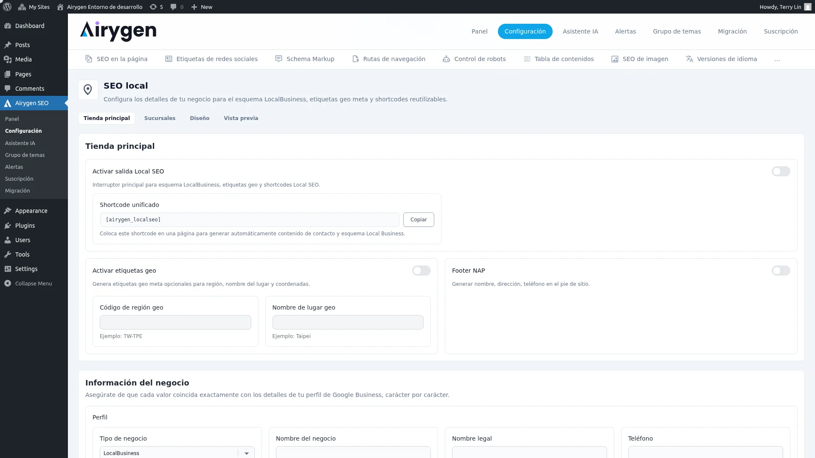The image size is (815, 458).
Task: Open Panel in sidebar submenu
Action: pos(12,119)
